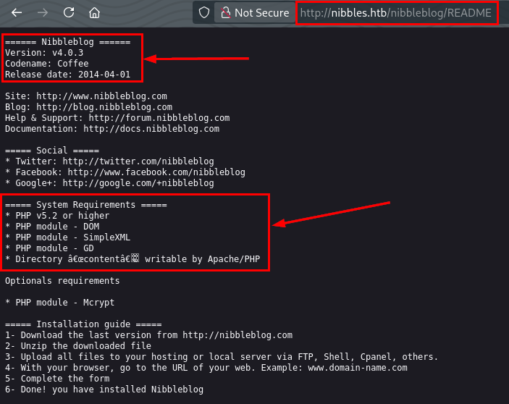Click the PHP module - Mcrypt line

tap(59, 302)
